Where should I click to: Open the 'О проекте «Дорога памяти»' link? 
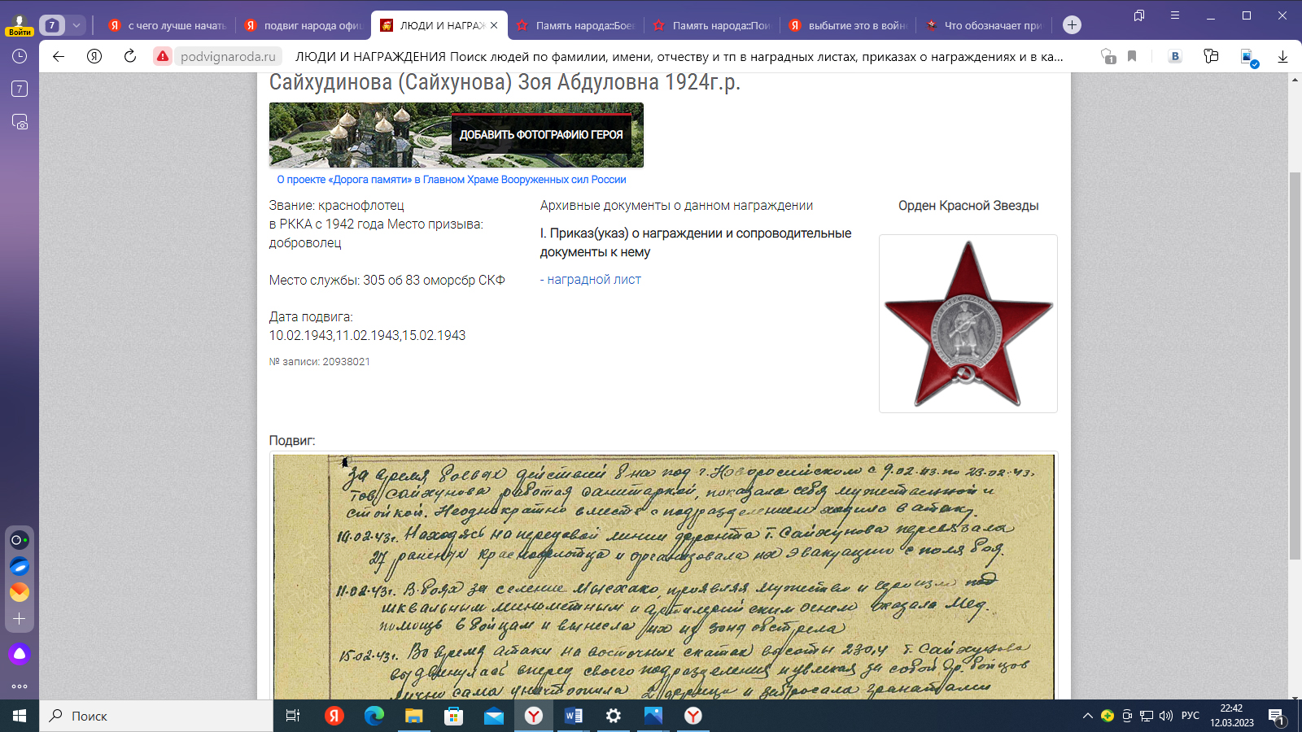[x=452, y=180]
